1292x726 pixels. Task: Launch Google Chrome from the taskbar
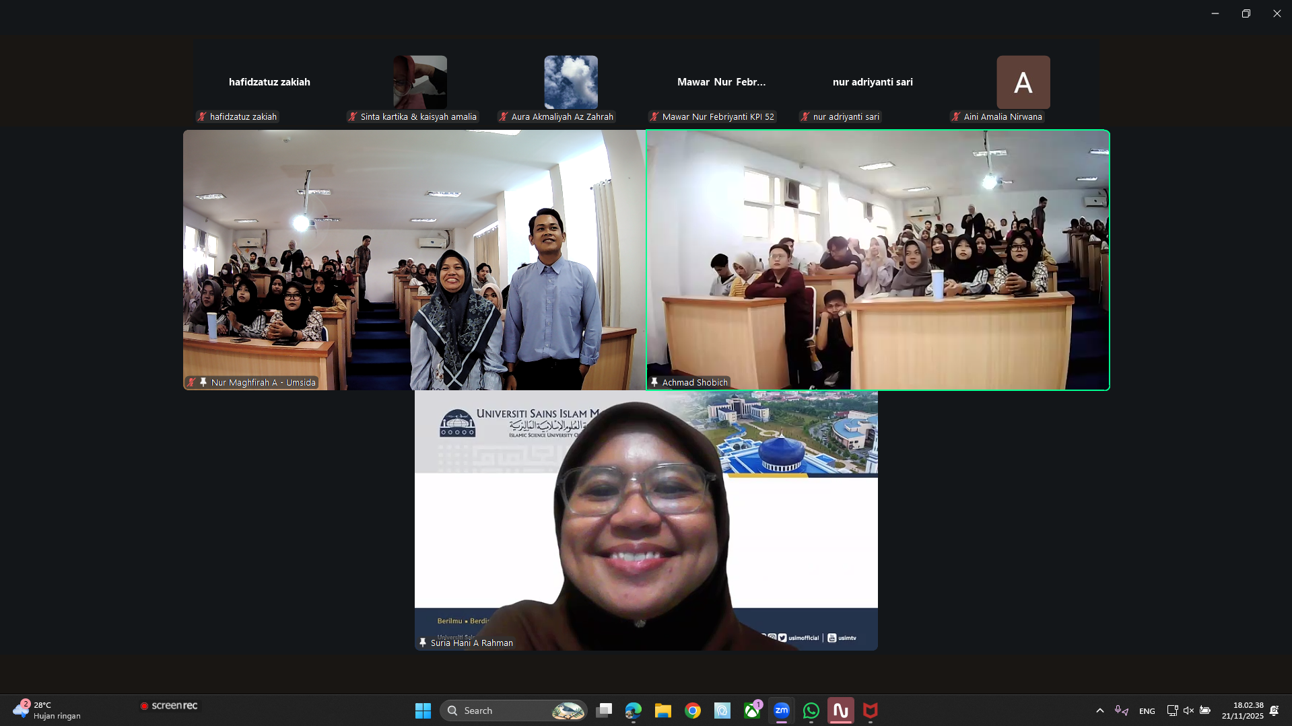(693, 711)
